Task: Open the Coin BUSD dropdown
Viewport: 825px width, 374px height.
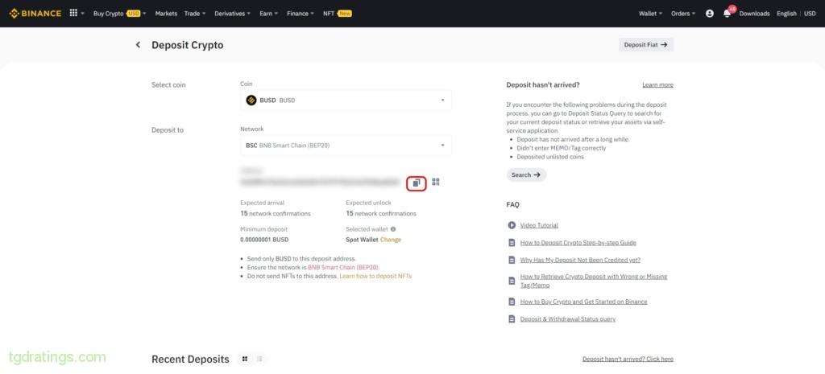Action: point(346,100)
